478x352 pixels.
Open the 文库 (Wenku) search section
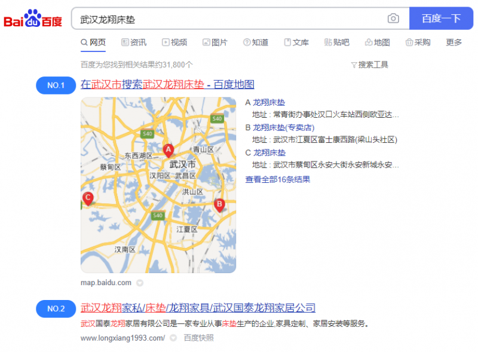pyautogui.click(x=296, y=42)
